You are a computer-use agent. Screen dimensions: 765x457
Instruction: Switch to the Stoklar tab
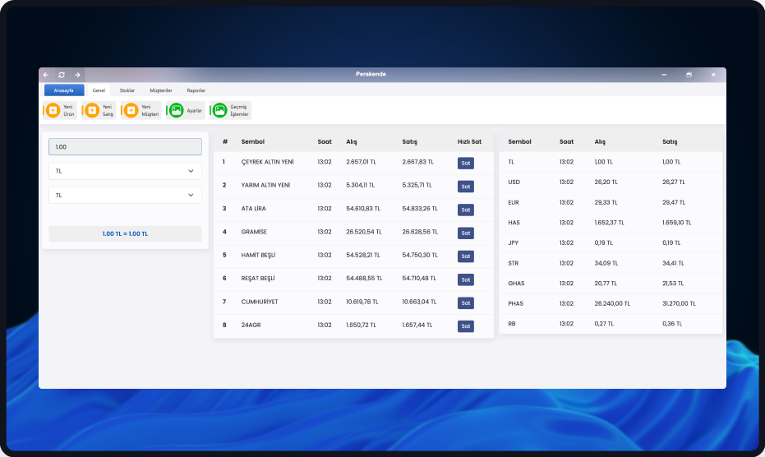click(127, 90)
